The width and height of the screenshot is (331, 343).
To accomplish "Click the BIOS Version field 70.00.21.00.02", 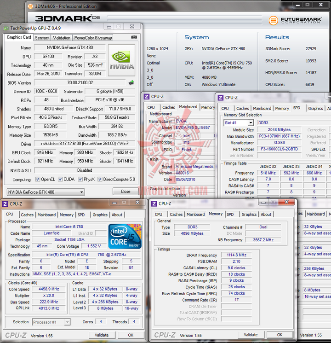I will [x=80, y=83].
